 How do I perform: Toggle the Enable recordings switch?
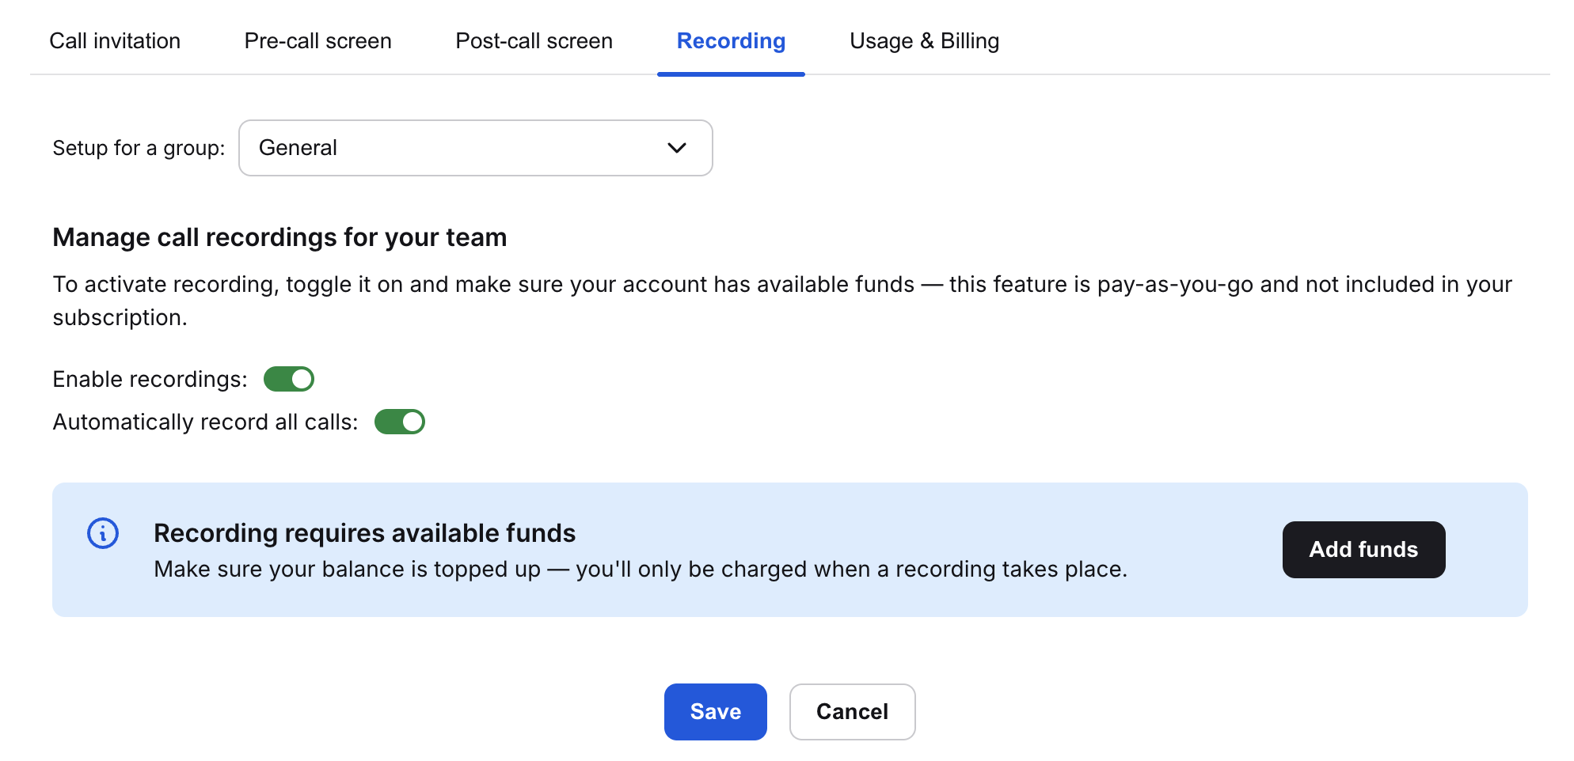click(289, 379)
